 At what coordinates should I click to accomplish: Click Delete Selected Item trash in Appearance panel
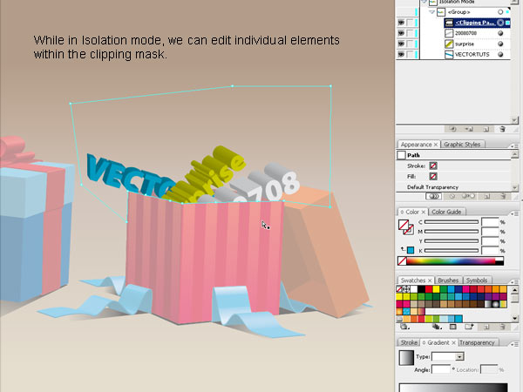503,196
